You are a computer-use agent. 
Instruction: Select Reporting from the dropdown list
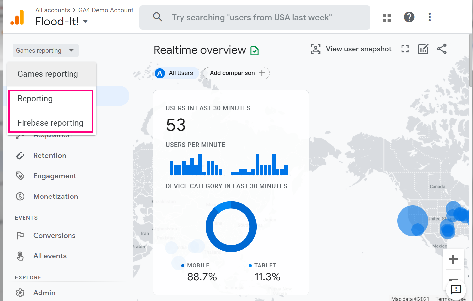(x=35, y=99)
